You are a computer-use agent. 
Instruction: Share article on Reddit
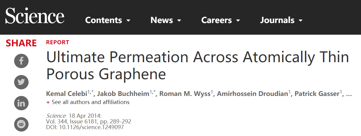pyautogui.click(x=21, y=124)
